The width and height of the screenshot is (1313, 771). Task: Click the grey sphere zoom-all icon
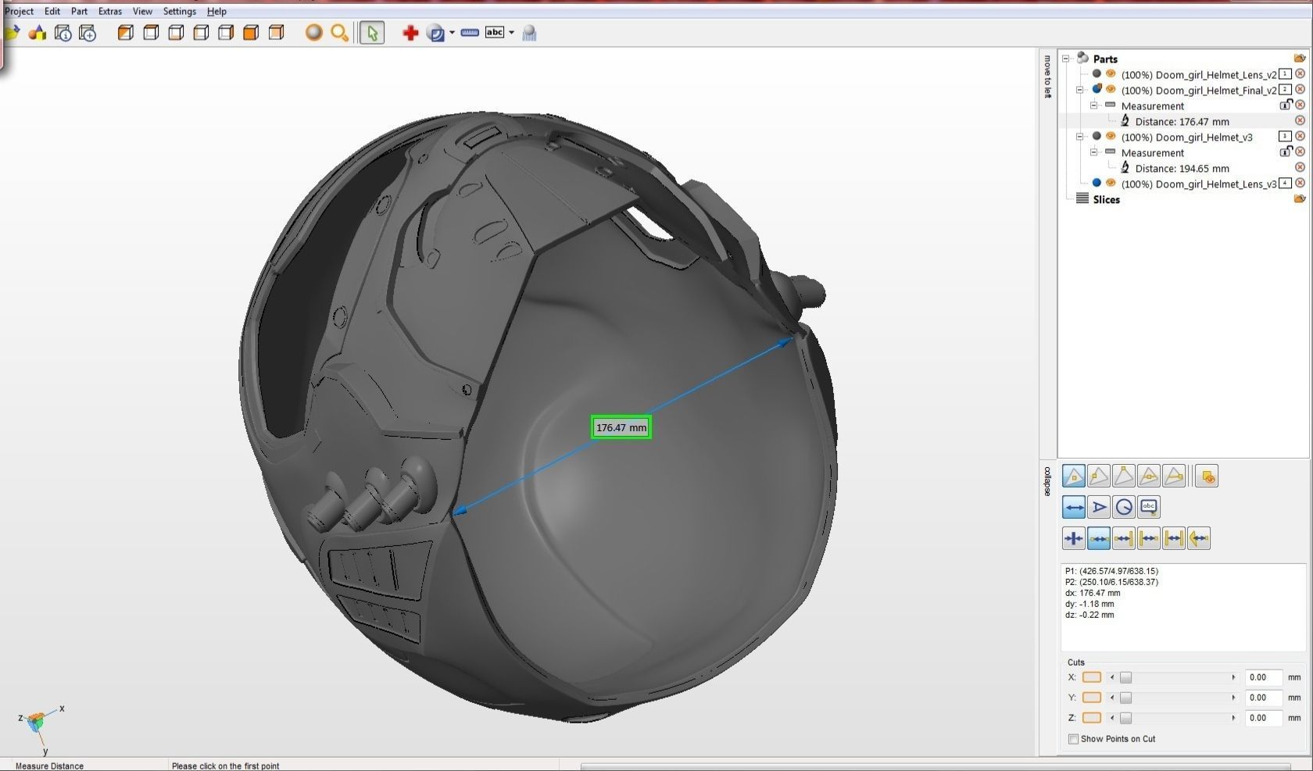click(314, 33)
